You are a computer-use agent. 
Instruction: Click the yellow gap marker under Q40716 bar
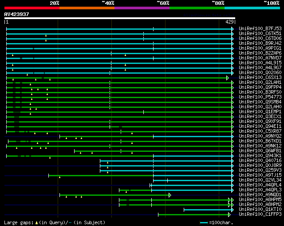tap(107, 163)
